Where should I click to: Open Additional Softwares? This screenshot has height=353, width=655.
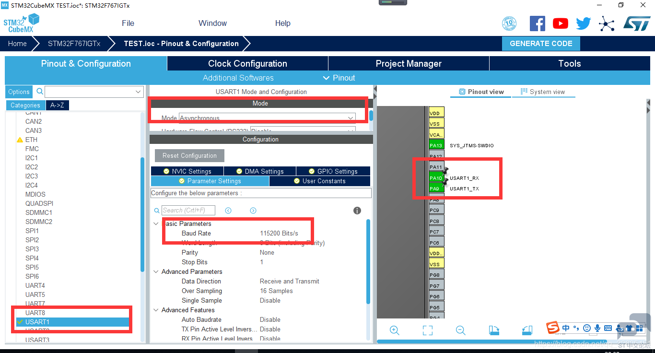[238, 78]
